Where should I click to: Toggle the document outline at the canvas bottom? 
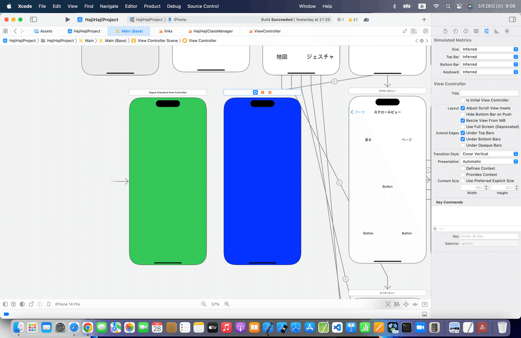(5, 304)
